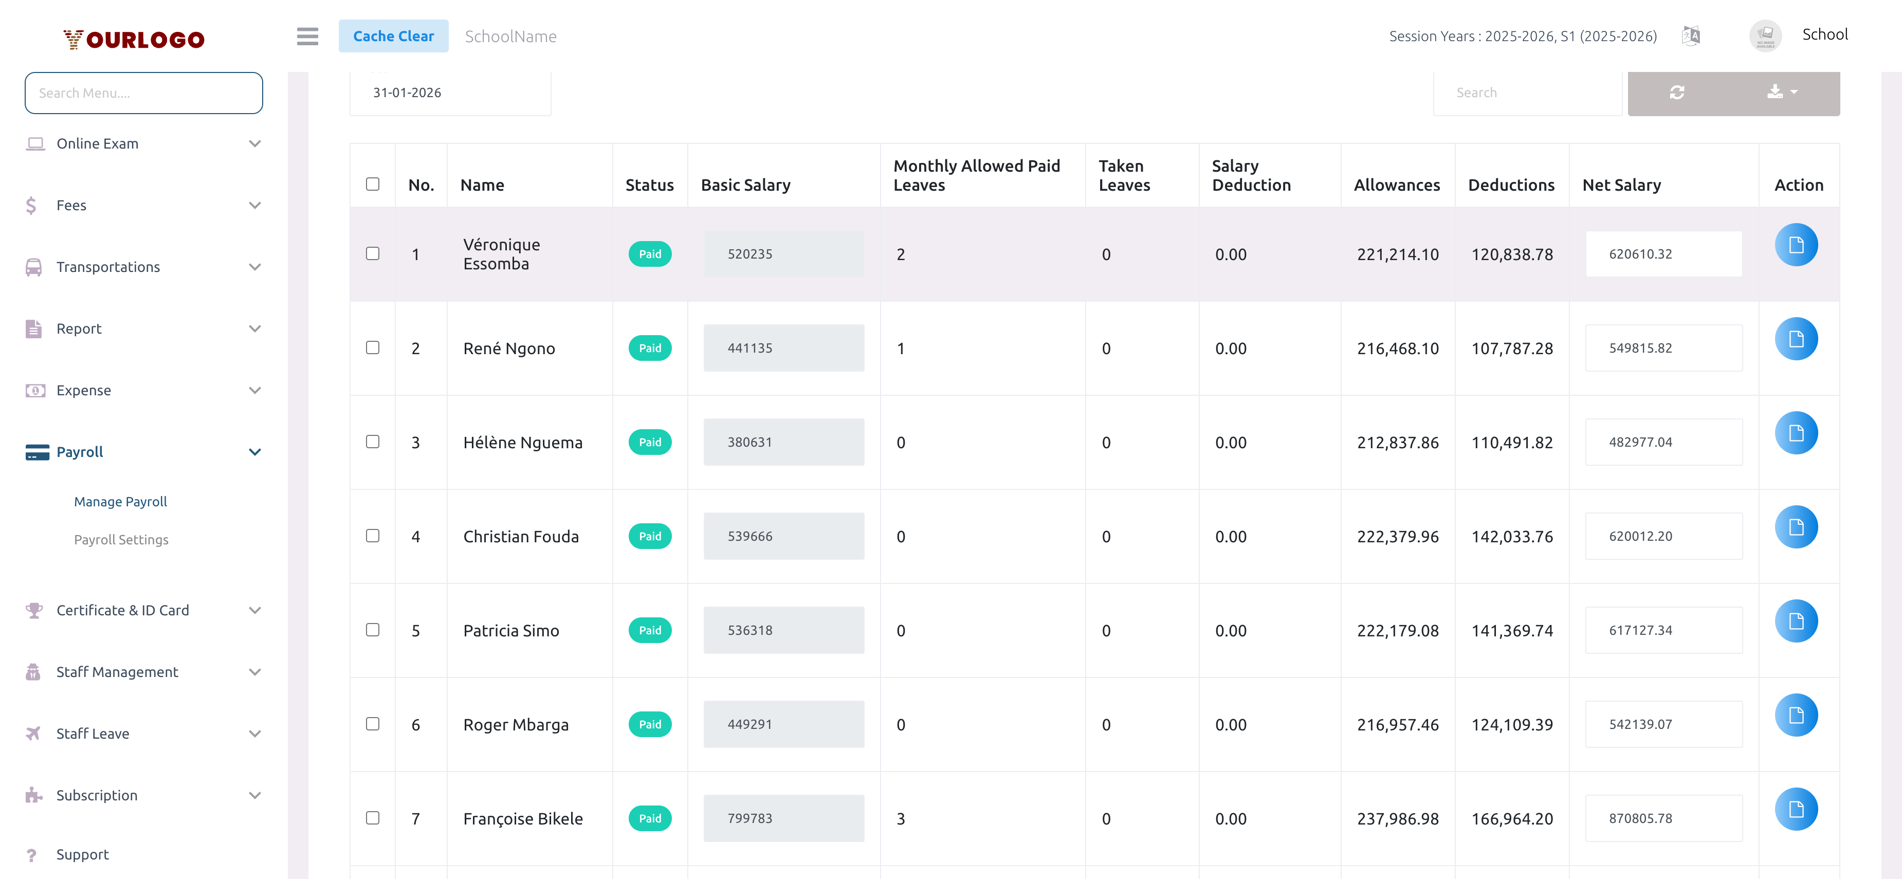The width and height of the screenshot is (1902, 879).
Task: Open the Support link in sidebar
Action: (x=83, y=854)
